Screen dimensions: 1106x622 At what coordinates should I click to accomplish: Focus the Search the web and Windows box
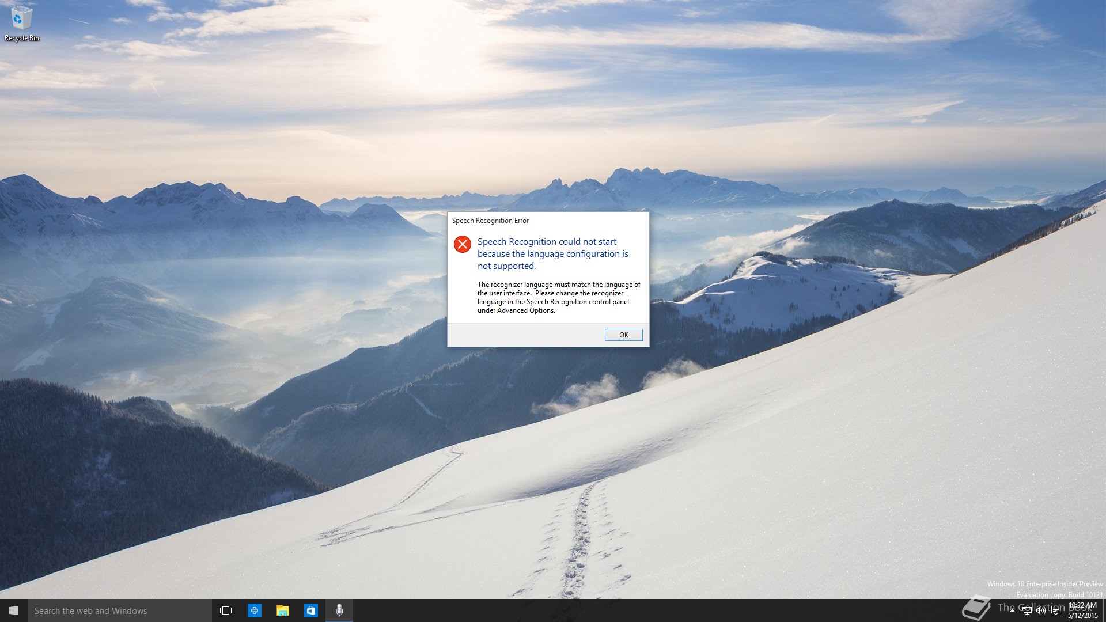coord(120,610)
